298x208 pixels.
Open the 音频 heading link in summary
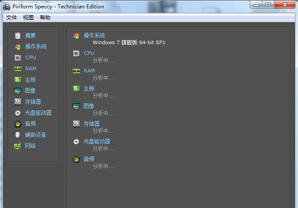pyautogui.click(x=89, y=159)
